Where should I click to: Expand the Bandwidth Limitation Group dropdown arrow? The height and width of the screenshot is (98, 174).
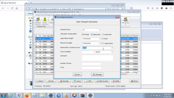(x=112, y=48)
